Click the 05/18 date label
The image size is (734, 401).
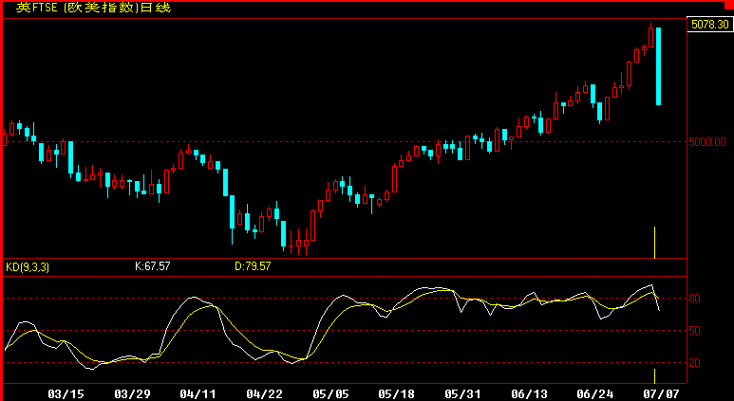point(397,394)
